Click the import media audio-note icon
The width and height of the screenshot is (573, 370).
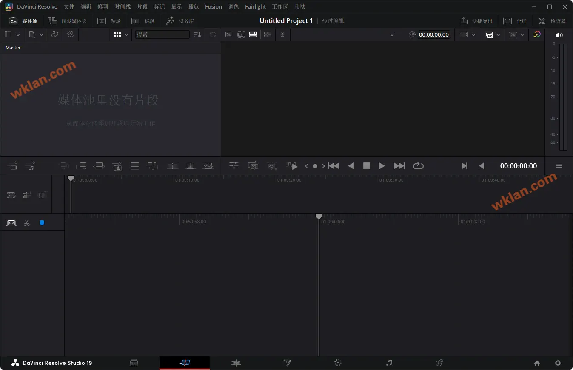coord(30,166)
